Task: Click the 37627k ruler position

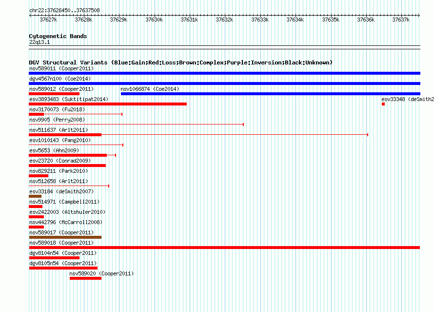Action: (48, 20)
